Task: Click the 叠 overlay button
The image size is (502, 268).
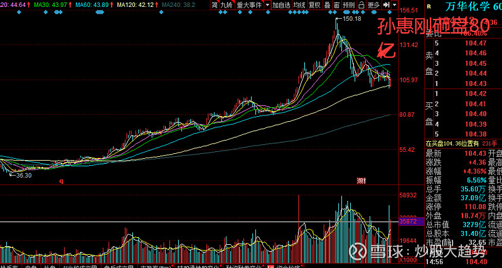Action: [x=327, y=5]
